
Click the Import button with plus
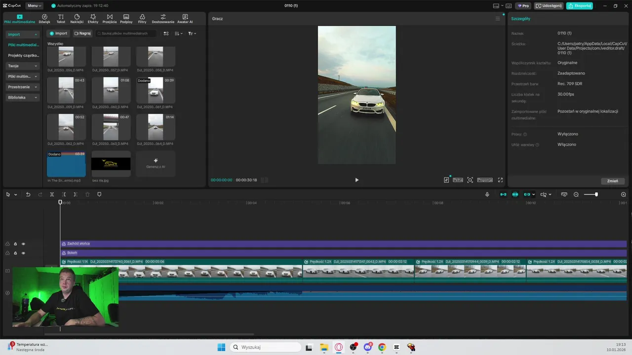tap(58, 34)
